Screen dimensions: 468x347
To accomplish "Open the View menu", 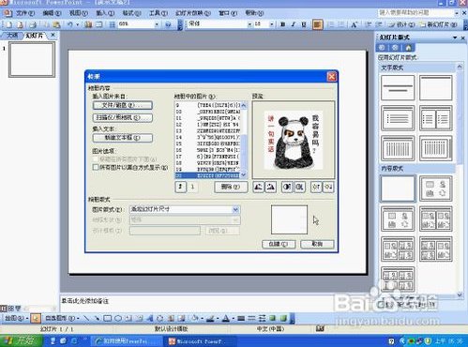I will coord(79,13).
